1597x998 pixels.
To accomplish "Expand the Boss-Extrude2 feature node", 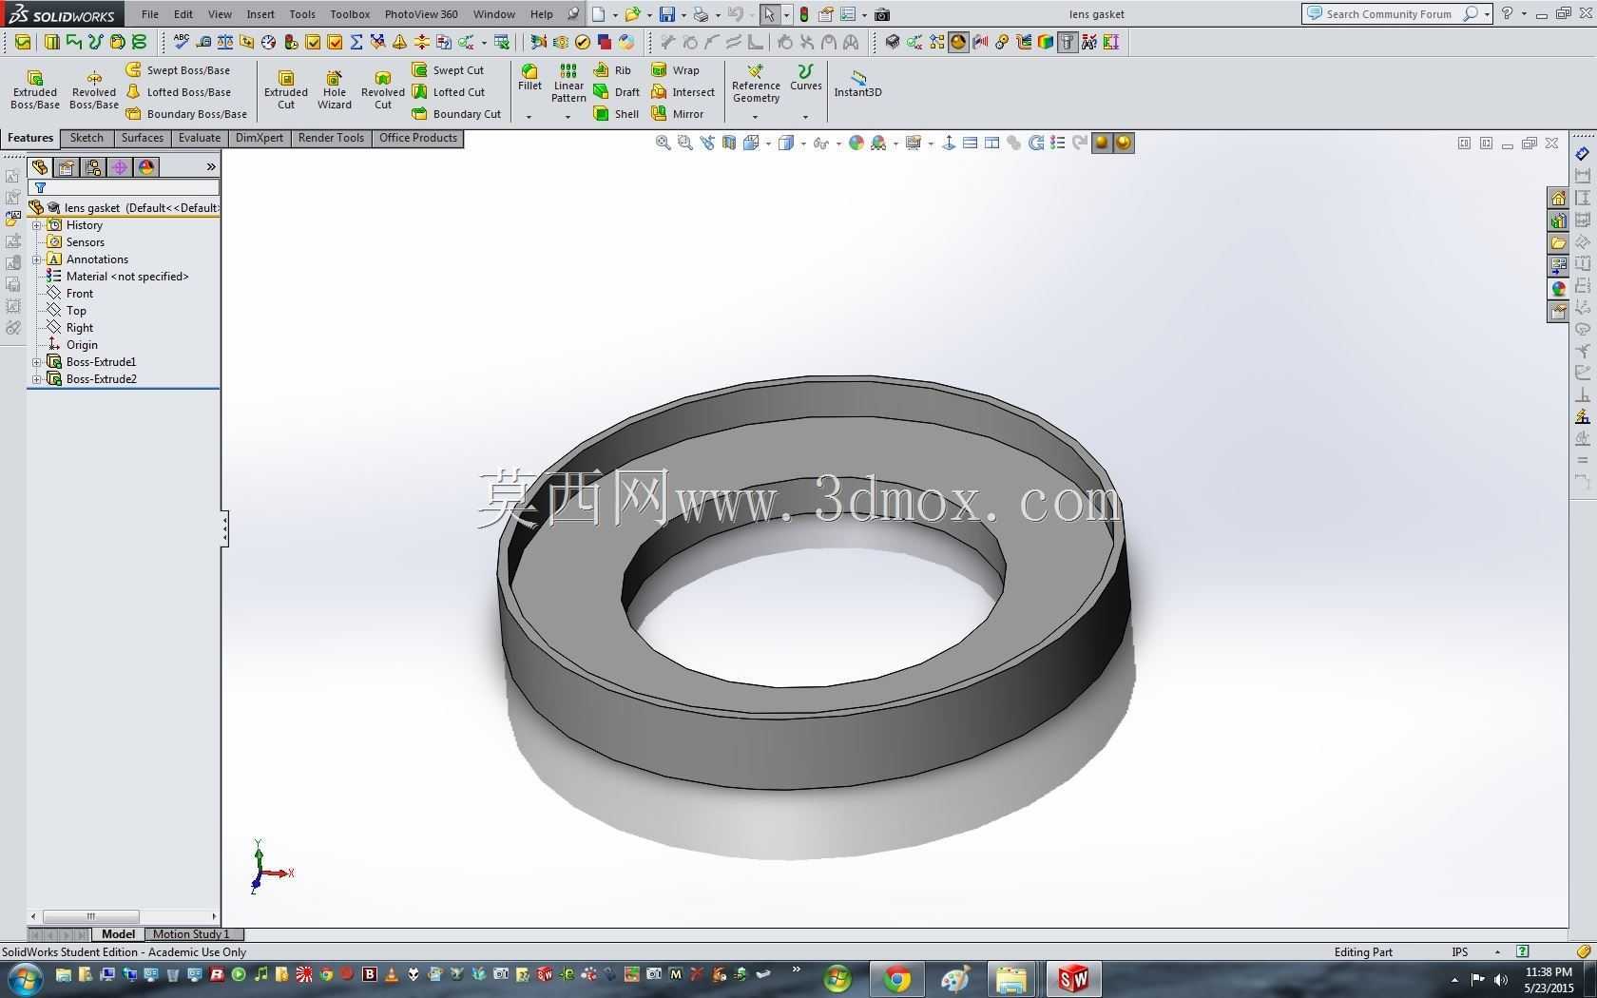I will (x=37, y=379).
